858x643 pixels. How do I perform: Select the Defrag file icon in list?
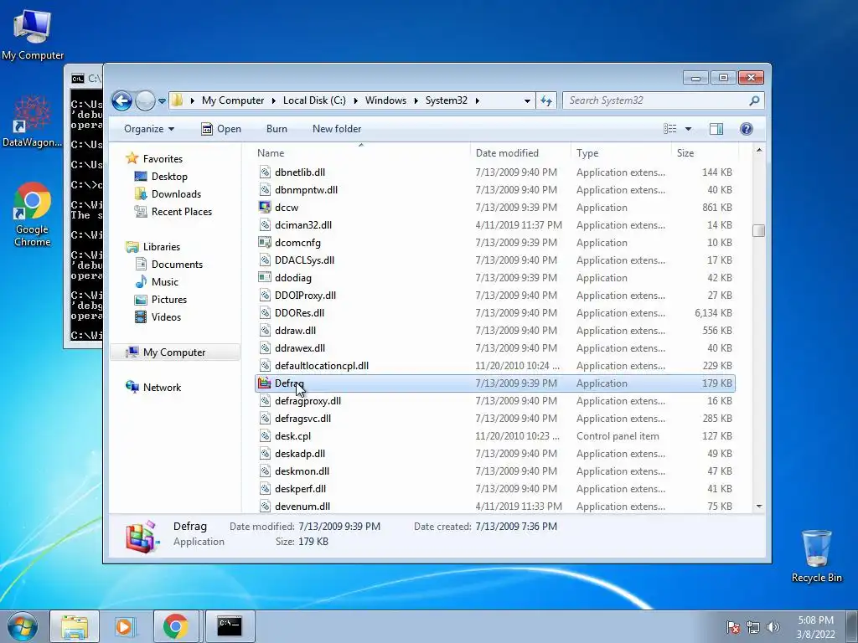coord(265,383)
